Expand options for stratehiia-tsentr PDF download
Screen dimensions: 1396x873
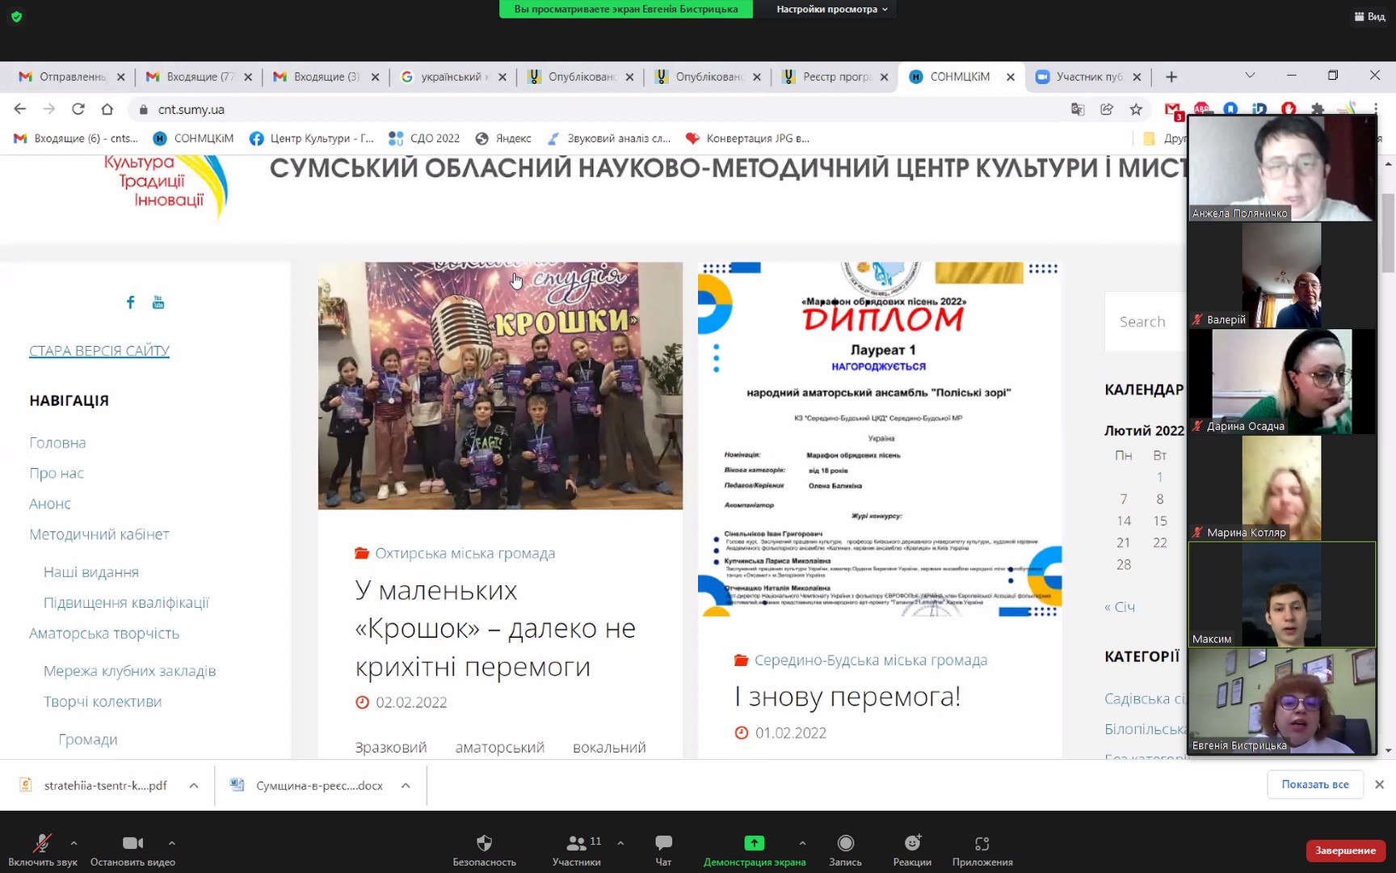[x=194, y=786]
